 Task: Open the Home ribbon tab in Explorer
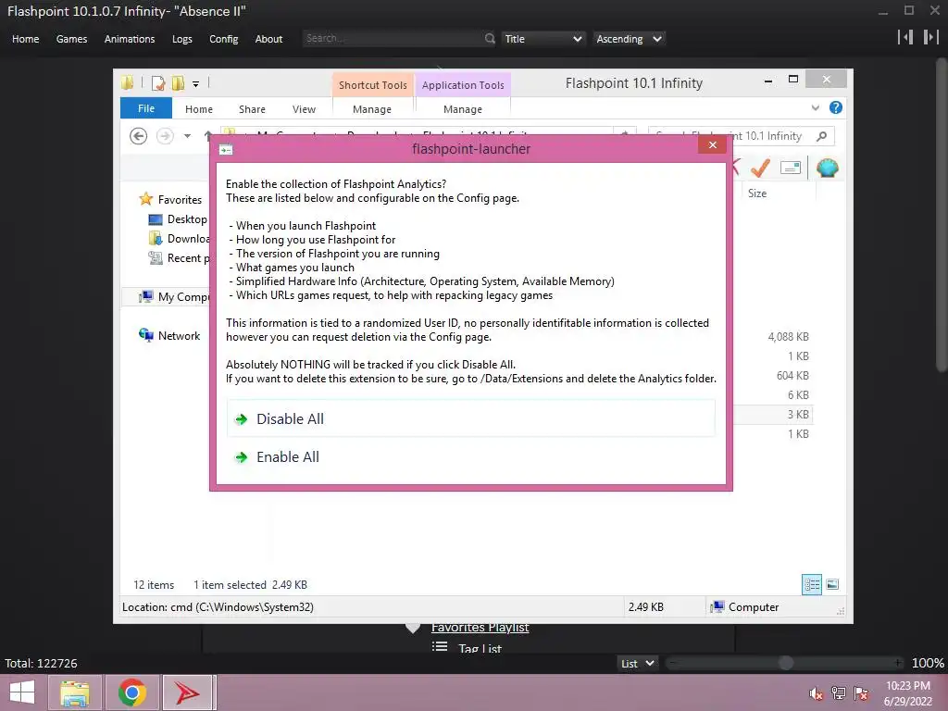click(199, 109)
